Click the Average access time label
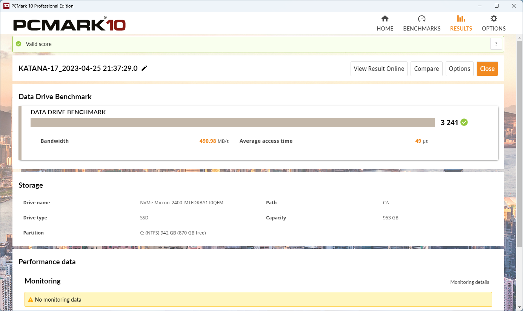This screenshot has width=523, height=311. pyautogui.click(x=266, y=141)
